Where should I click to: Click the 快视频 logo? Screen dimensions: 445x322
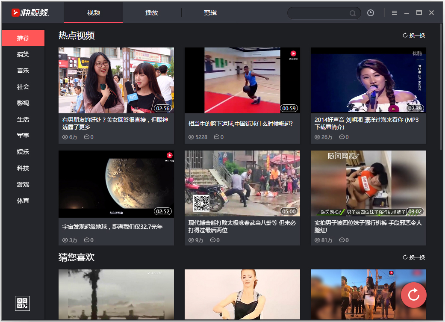pos(30,12)
